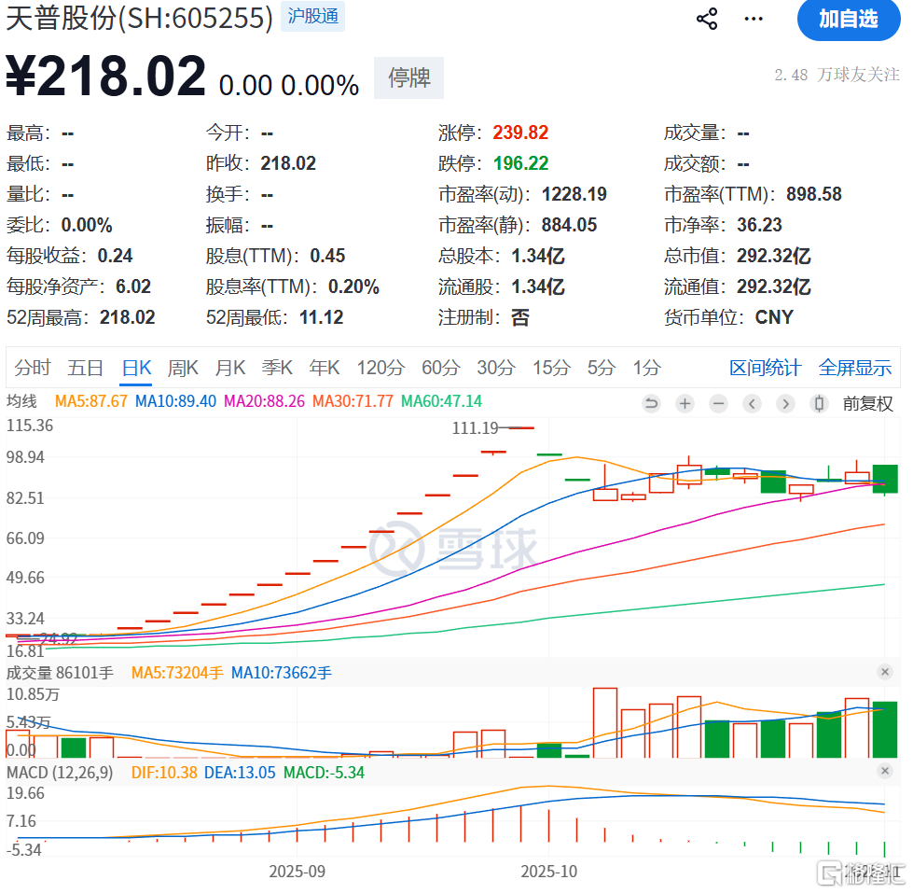Click the MA5:87.67 legend label
The image size is (913, 894).
[90, 401]
